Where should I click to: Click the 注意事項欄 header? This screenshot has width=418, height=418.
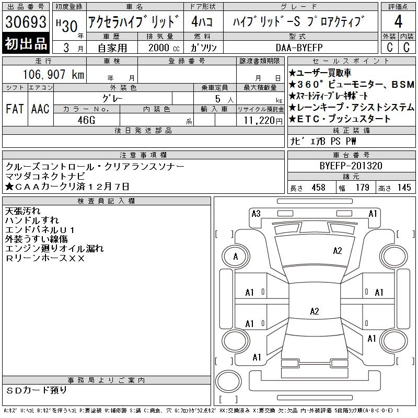[x=143, y=155]
